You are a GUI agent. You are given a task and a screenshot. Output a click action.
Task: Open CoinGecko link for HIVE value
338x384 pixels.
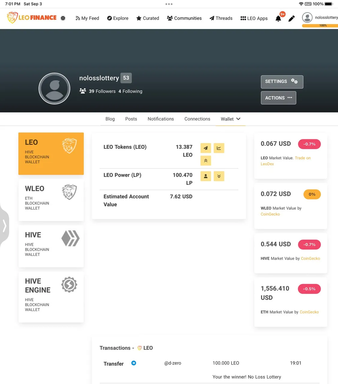[310, 258]
